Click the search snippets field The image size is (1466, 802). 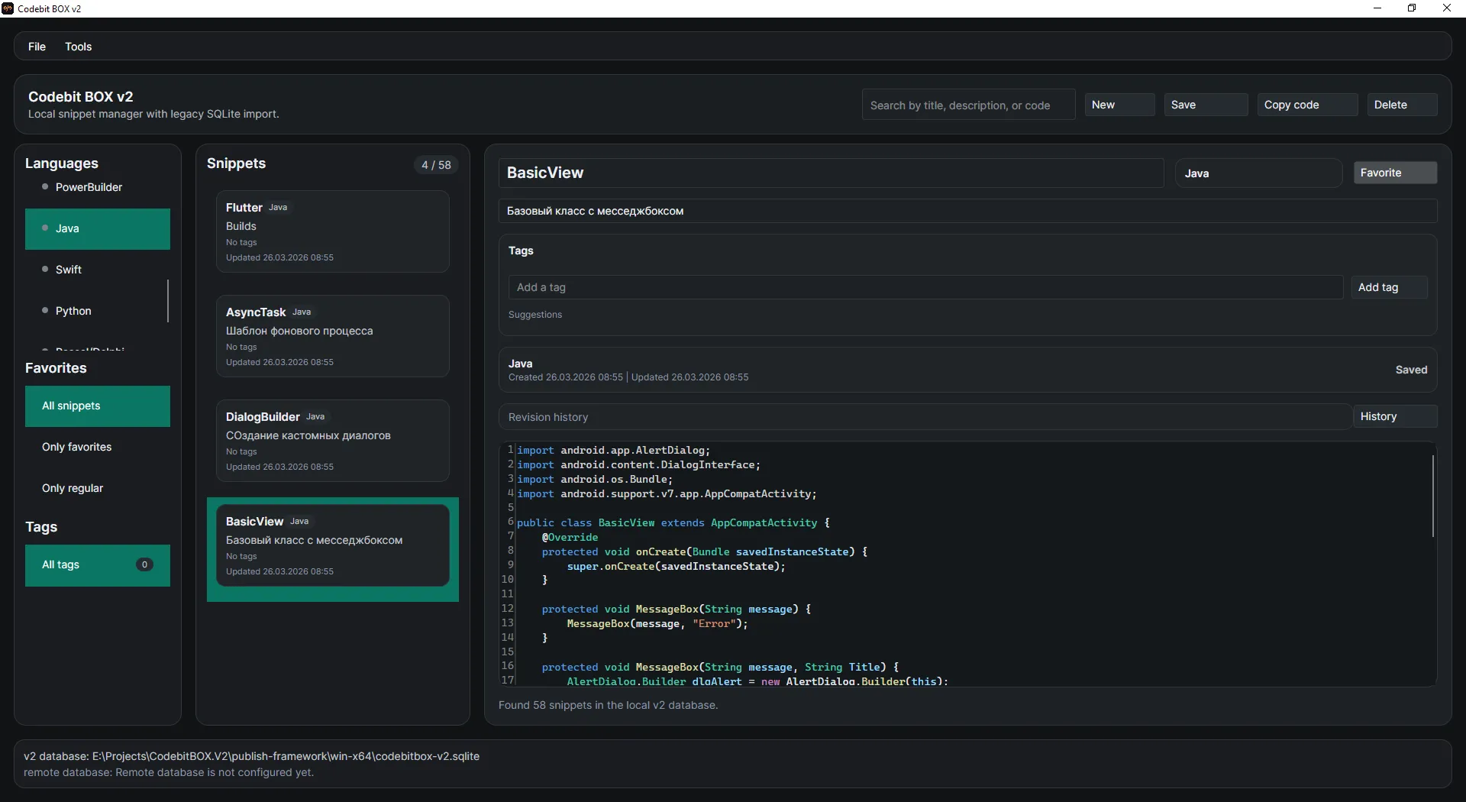pos(967,105)
